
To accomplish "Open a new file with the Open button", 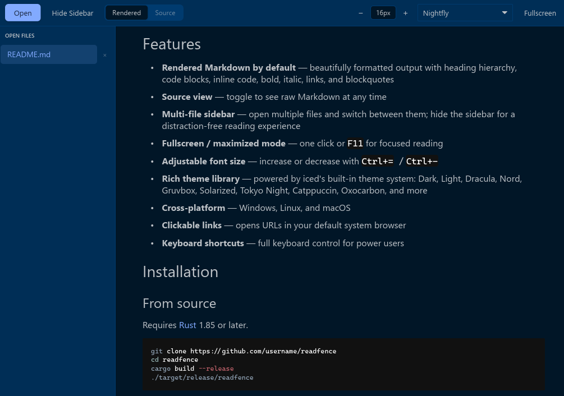I will [x=22, y=12].
